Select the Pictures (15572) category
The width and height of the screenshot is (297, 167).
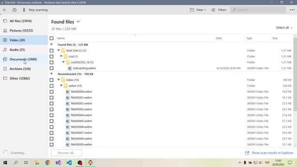pyautogui.click(x=24, y=31)
